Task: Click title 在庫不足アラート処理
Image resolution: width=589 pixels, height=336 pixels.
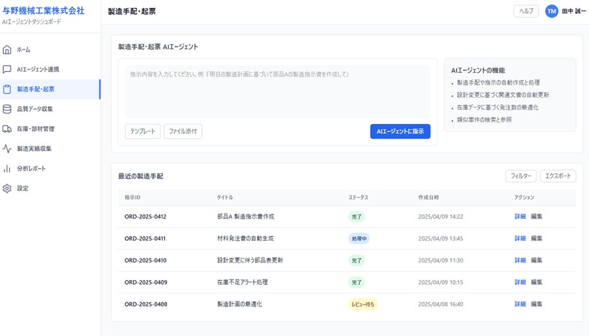Action: 242,282
